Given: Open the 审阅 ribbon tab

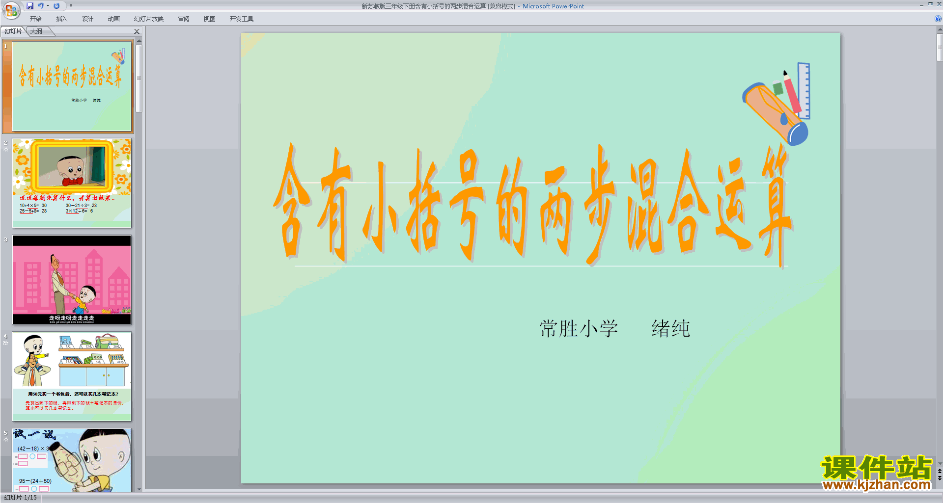Looking at the screenshot, I should [x=184, y=19].
